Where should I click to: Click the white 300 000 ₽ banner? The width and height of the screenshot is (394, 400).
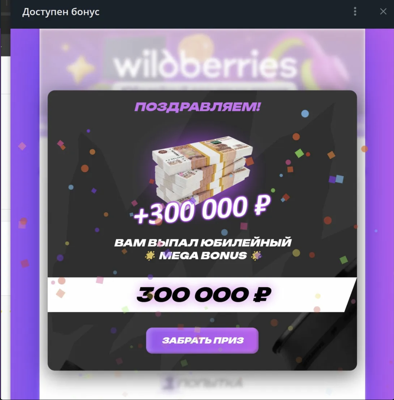pyautogui.click(x=202, y=295)
